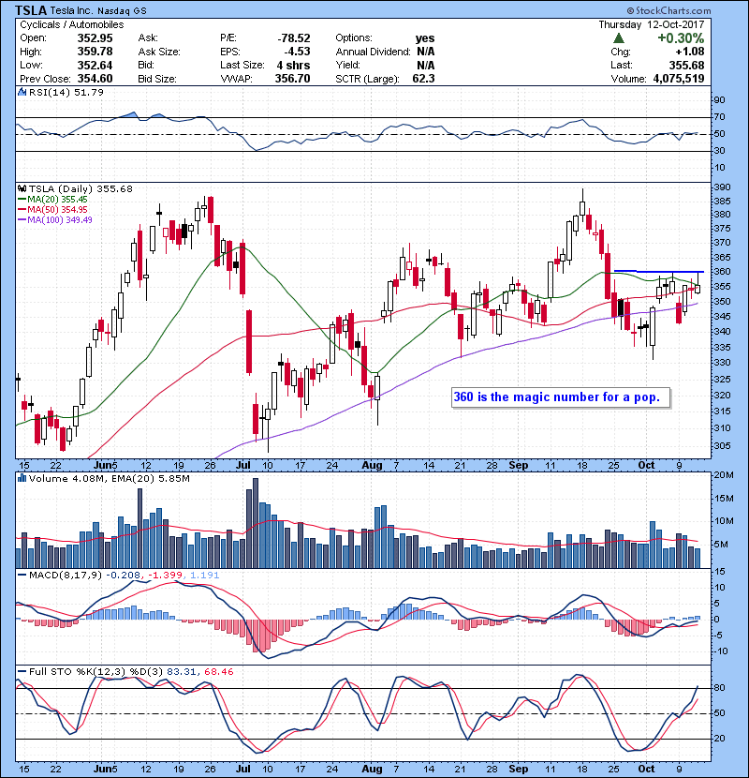
Task: Click the stochastic %K value 83.31
Action: [180, 672]
